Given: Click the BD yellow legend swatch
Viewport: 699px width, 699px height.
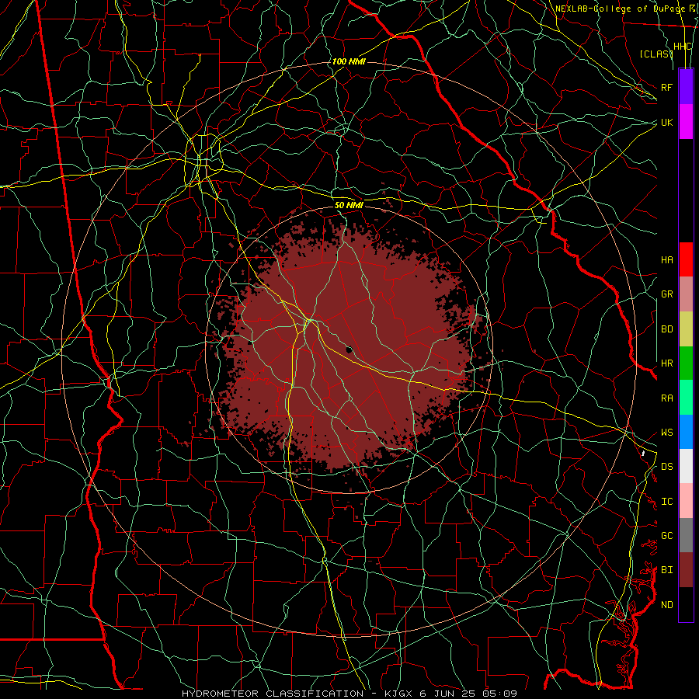Looking at the screenshot, I should (x=686, y=329).
